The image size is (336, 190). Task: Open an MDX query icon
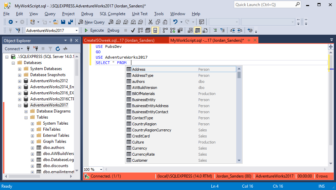(118, 22)
